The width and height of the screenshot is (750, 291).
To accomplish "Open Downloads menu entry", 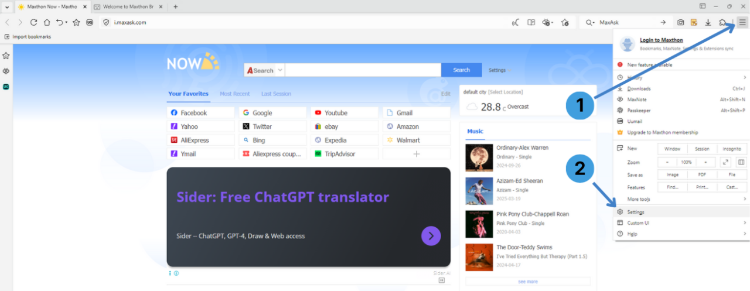I will click(682, 88).
